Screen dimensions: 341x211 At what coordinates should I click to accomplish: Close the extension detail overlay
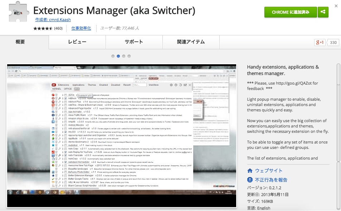pyautogui.click(x=336, y=6)
